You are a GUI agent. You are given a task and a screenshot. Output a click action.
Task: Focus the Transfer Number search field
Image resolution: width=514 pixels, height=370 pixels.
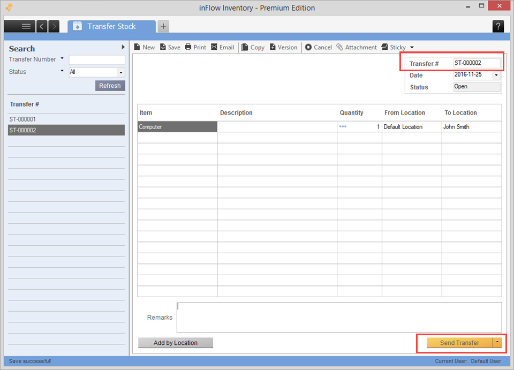pos(97,59)
